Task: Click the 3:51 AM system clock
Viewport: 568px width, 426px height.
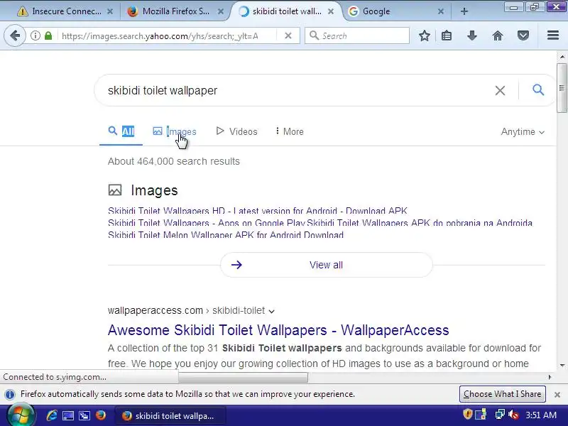Action: tap(541, 415)
